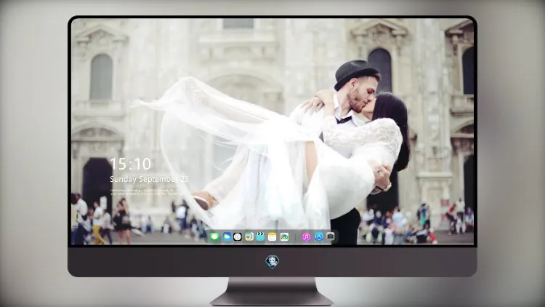Click the 15:10 clock display
Screen dimensions: 545x307
(x=130, y=164)
